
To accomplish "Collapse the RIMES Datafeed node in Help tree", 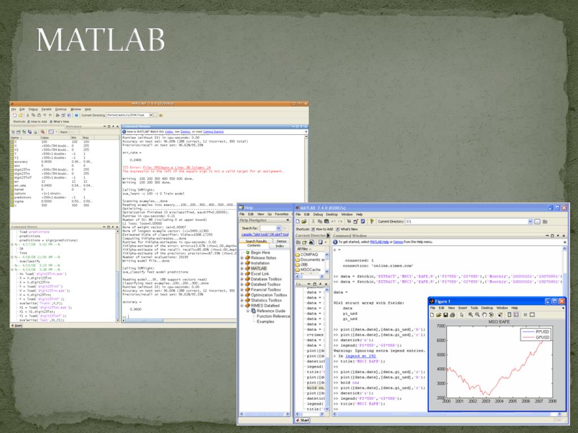I will click(242, 306).
